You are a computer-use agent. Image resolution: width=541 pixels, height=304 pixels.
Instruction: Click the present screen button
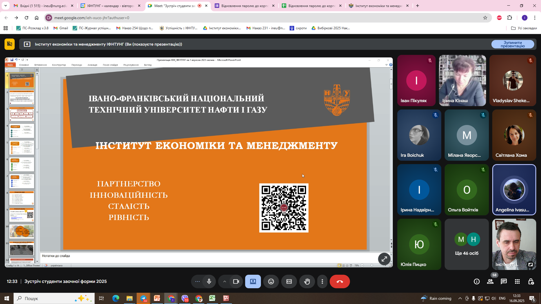pos(253,281)
